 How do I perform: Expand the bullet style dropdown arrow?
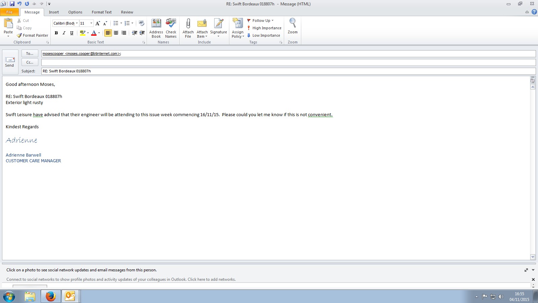121,23
